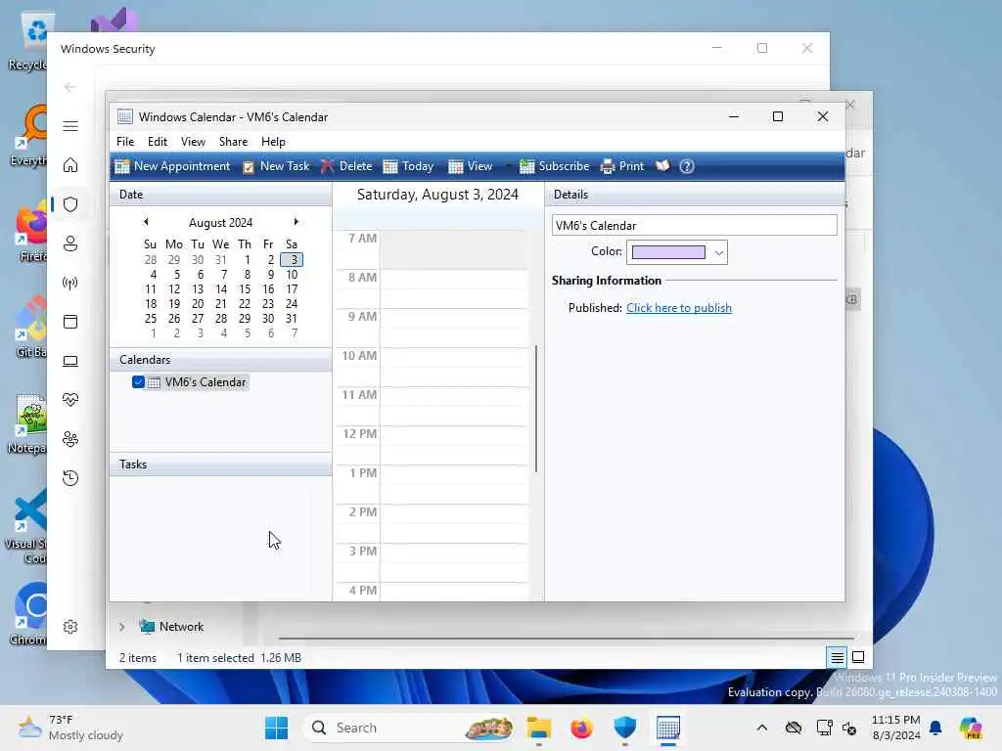Open File Explorer from taskbar
The height and width of the screenshot is (751, 1002).
[539, 728]
